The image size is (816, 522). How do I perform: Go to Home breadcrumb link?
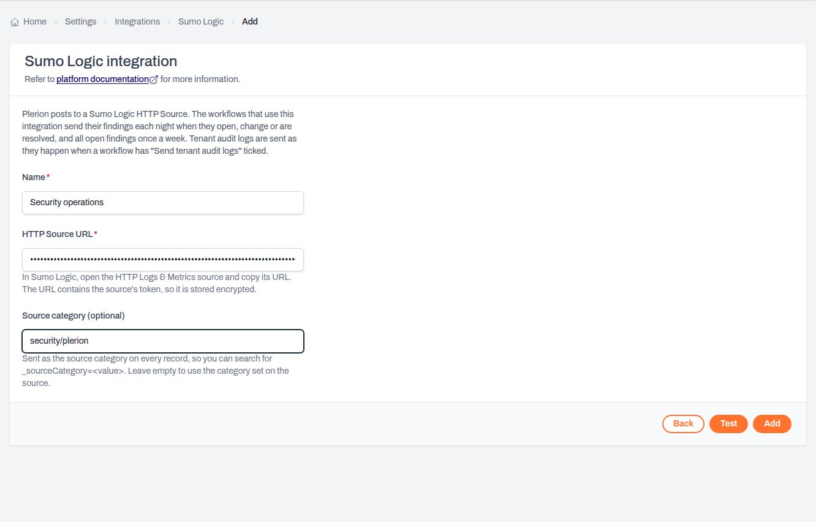point(35,21)
